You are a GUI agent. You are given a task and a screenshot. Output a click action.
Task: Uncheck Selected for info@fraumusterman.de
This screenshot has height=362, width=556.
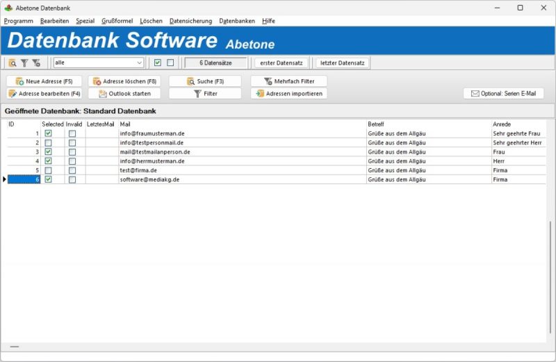click(x=48, y=133)
